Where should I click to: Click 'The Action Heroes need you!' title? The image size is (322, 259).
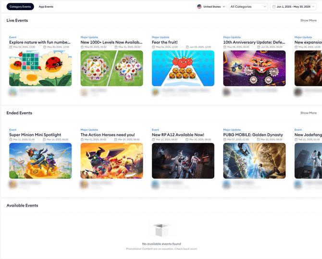[108, 135]
